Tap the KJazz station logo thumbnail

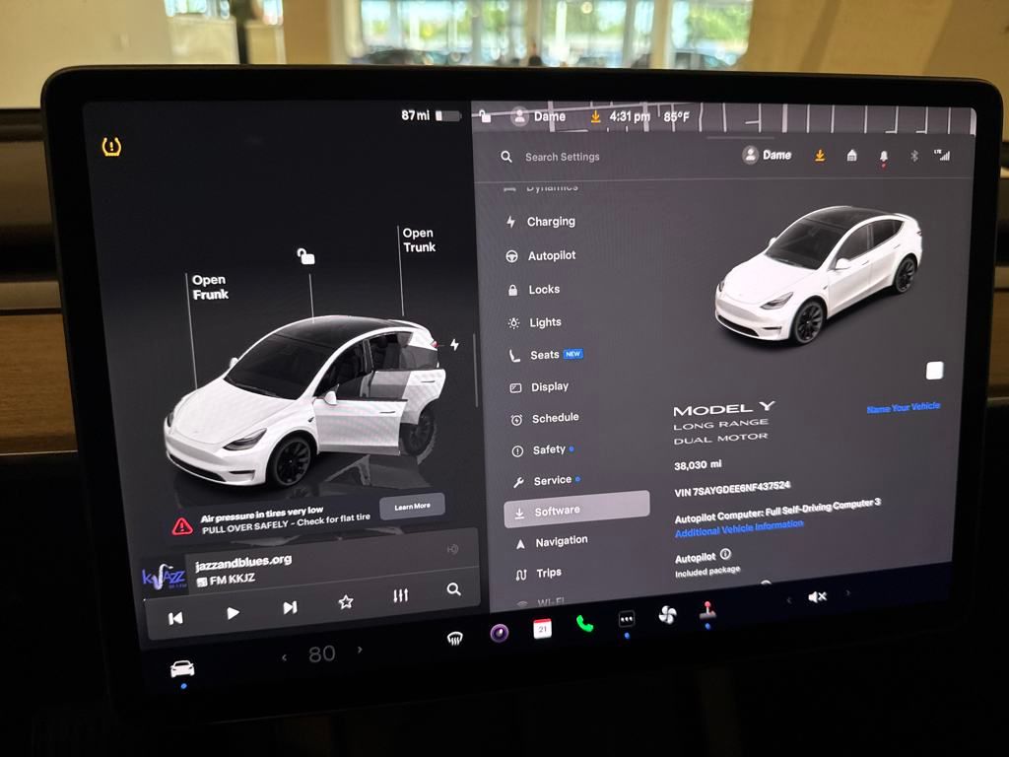coord(163,576)
